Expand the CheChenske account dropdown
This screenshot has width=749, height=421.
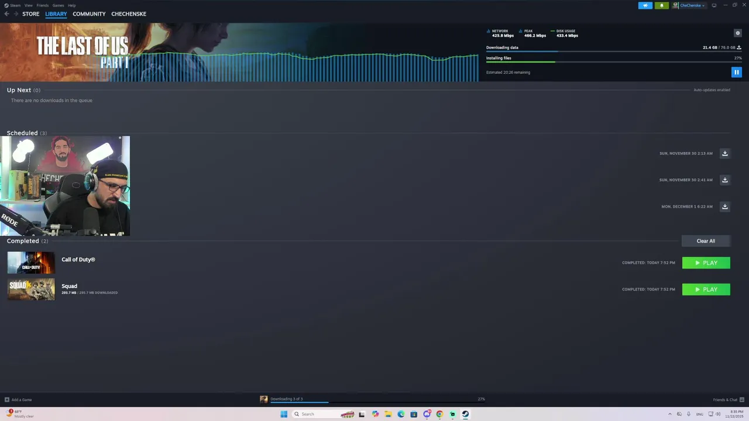[689, 5]
